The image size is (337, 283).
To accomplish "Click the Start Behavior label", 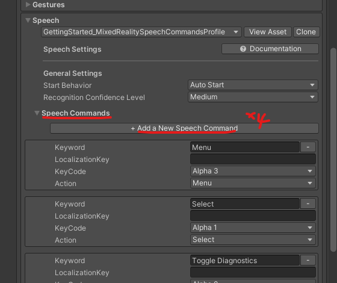I will coord(67,86).
